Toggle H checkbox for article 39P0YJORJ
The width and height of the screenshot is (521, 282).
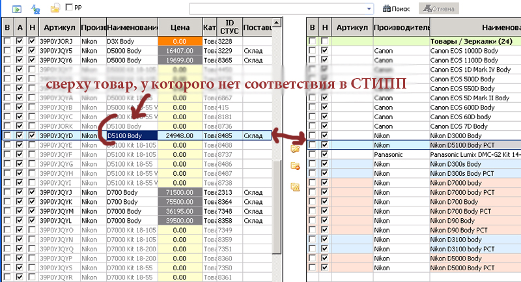32,41
